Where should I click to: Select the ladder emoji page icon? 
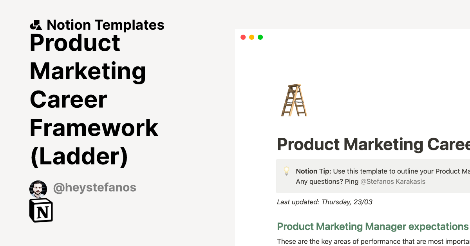pos(295,100)
